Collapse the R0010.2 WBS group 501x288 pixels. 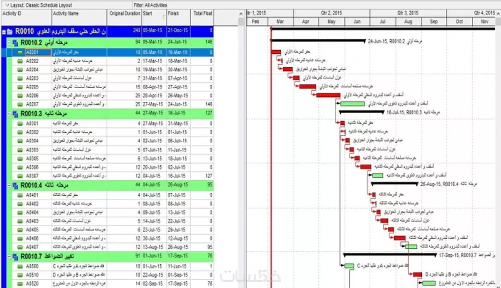point(9,42)
